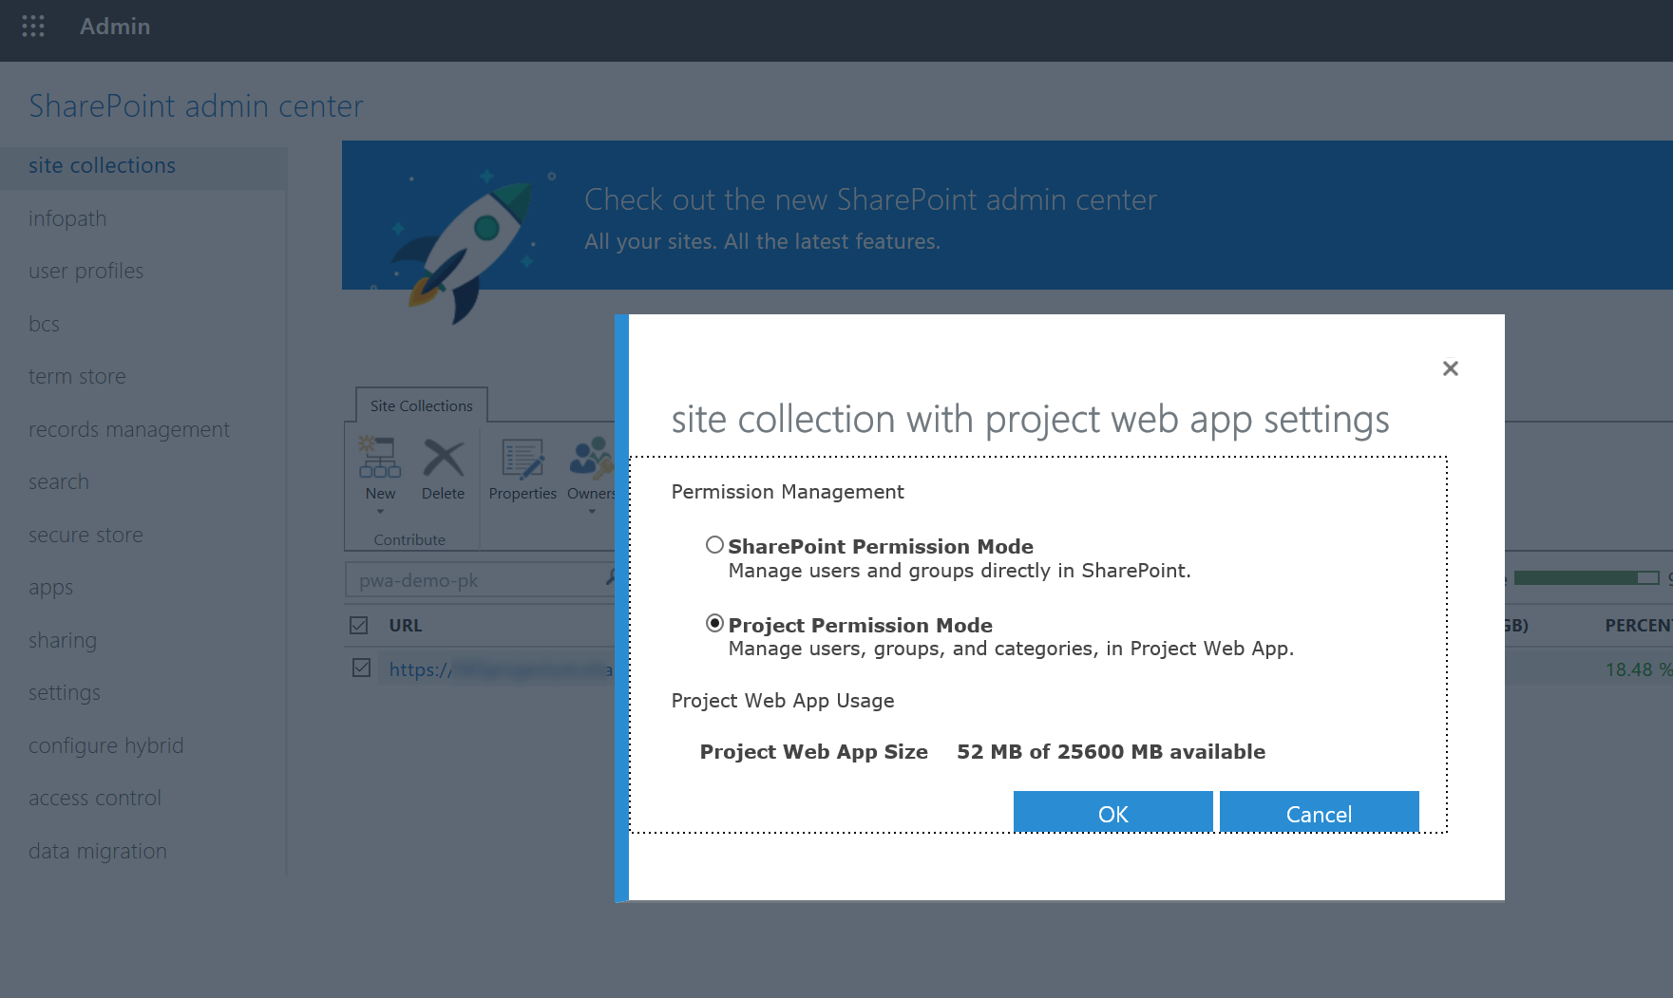The image size is (1673, 998).
Task: Open secure store in left navigation
Action: pyautogui.click(x=86, y=535)
